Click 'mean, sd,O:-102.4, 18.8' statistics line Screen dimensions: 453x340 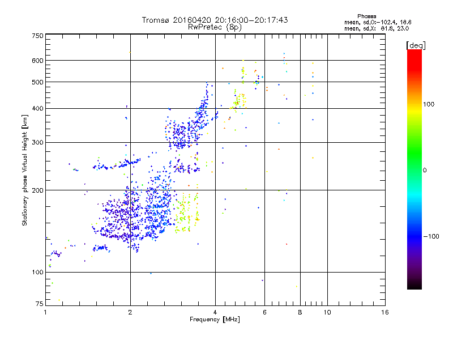click(378, 22)
